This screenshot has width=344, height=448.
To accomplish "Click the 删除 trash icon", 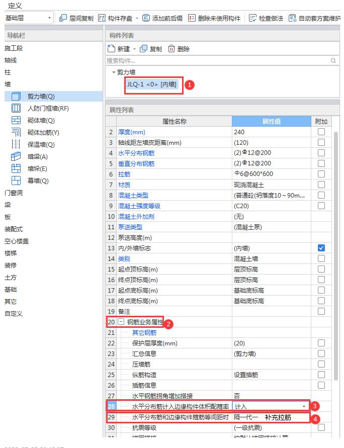I will tap(171, 49).
